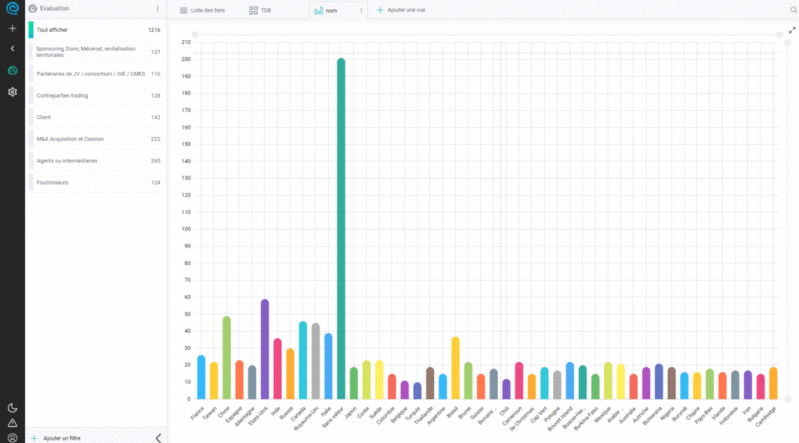Click the plus icon in left sidebar
799x443 pixels.
(x=13, y=28)
